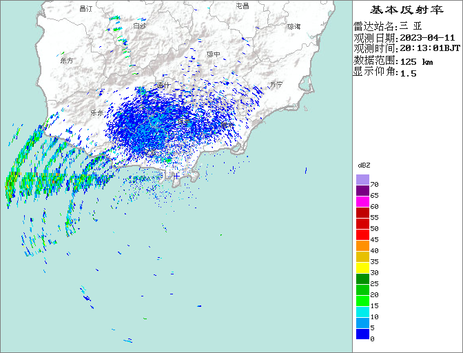Click the 乐东 city label on map
The height and width of the screenshot is (353, 463).
97,113
